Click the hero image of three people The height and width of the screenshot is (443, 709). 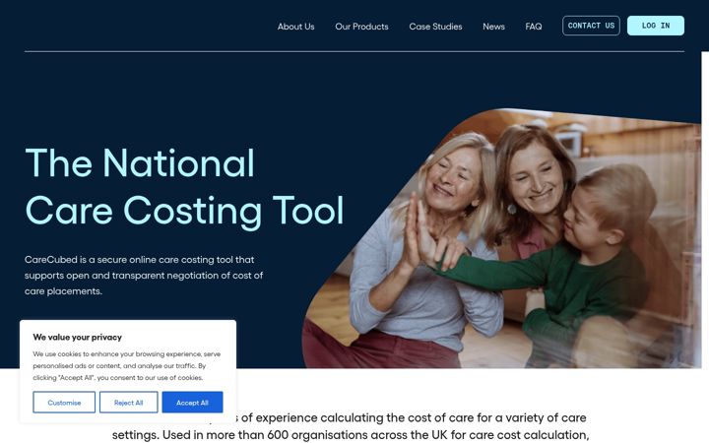502,238
